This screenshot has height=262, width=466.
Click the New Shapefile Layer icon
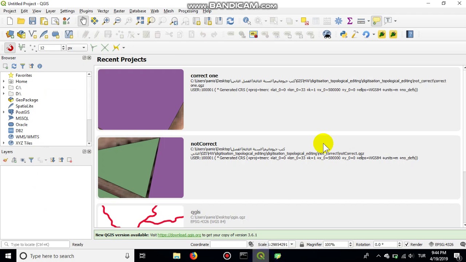pyautogui.click(x=32, y=35)
